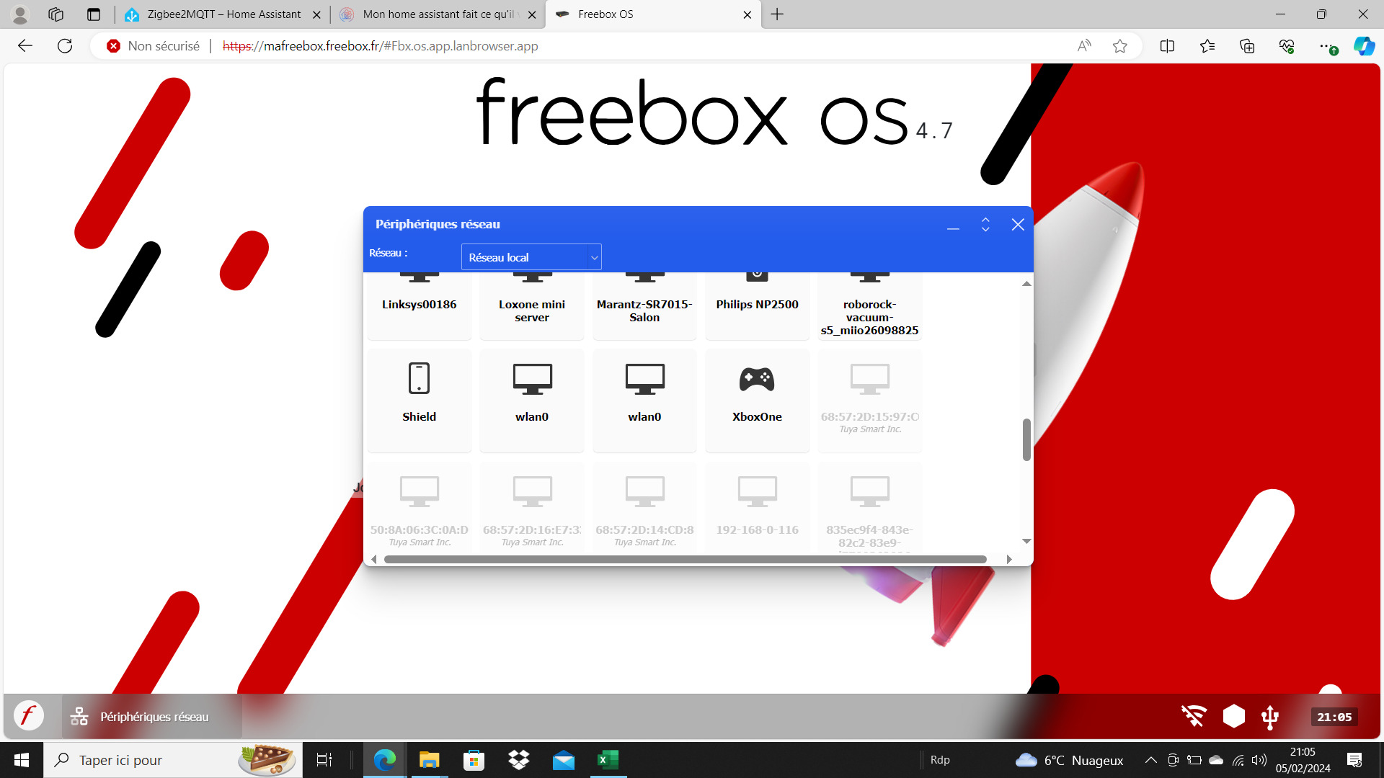Open offline device 50:8A:06:3C:0A:D
1384x778 pixels.
click(419, 508)
